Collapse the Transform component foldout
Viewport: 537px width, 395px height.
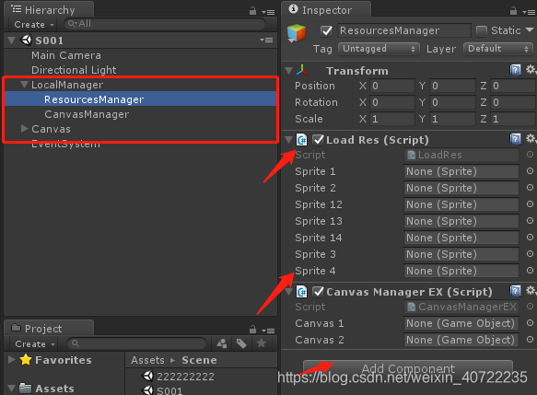pyautogui.click(x=289, y=71)
